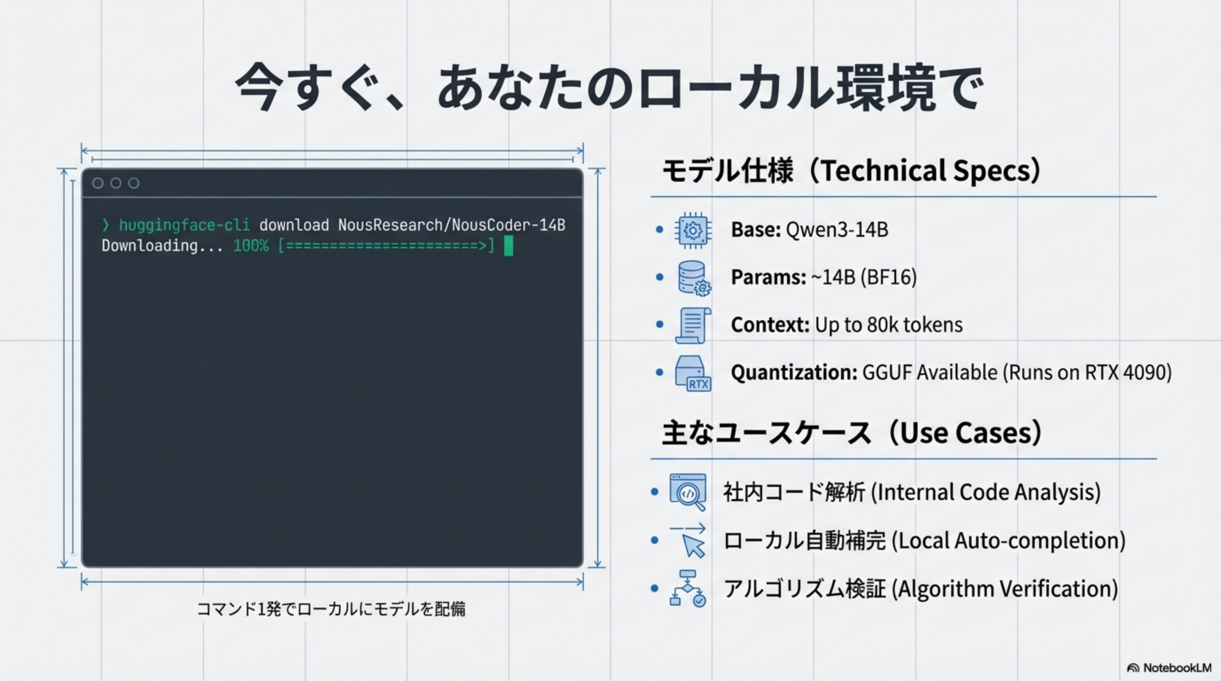The width and height of the screenshot is (1221, 681).
Task: Click the Use Cases heading
Action: click(x=852, y=433)
